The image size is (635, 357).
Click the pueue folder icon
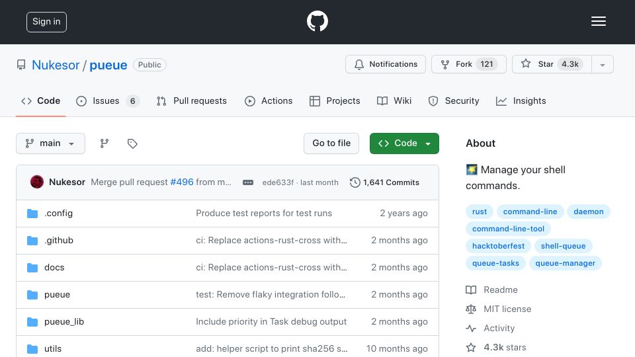pyautogui.click(x=32, y=295)
